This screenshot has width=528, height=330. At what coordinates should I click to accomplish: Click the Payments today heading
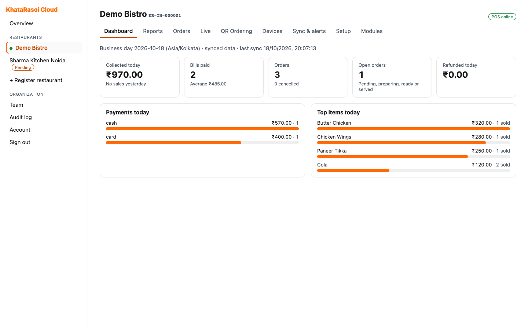[128, 113]
